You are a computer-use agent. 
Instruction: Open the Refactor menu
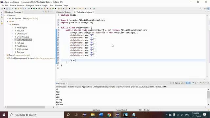pos(21,5)
